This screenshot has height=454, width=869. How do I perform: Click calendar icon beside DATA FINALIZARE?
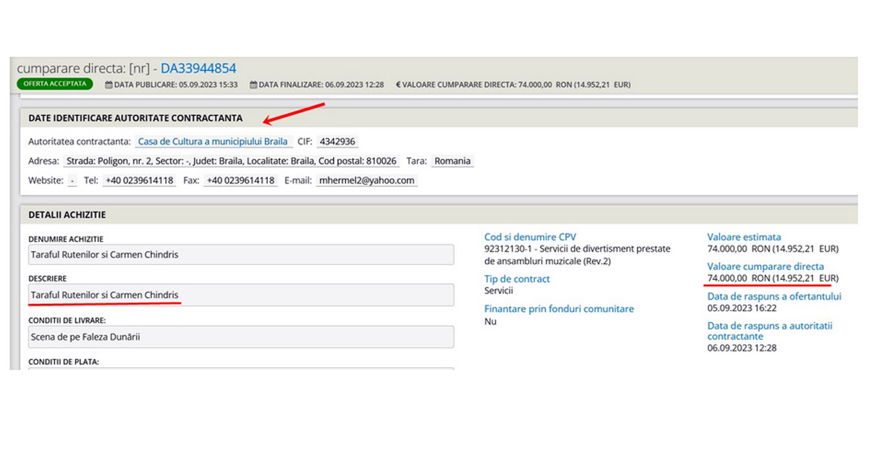[x=253, y=85]
